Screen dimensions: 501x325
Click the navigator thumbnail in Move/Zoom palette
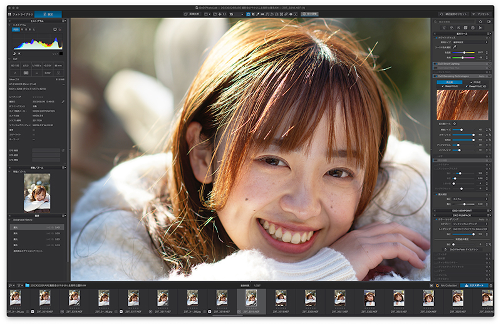point(37,193)
